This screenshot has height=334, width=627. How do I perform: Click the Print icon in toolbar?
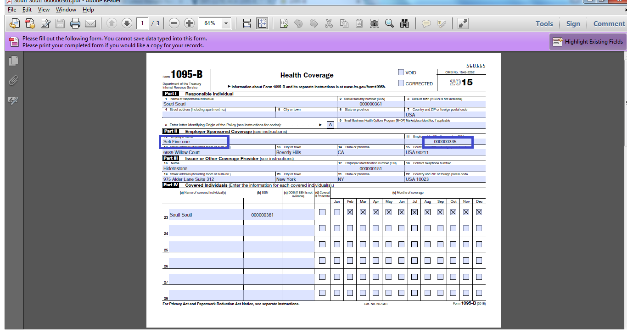[75, 23]
